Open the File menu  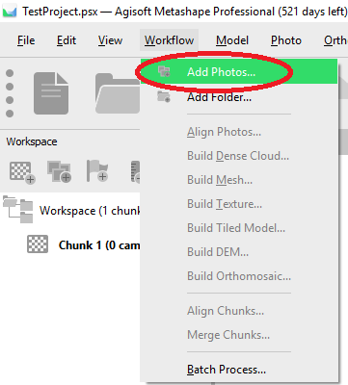pyautogui.click(x=26, y=40)
